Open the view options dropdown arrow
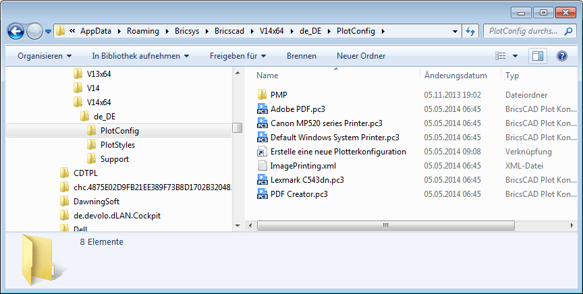Image resolution: width=583 pixels, height=294 pixels. pyautogui.click(x=516, y=56)
